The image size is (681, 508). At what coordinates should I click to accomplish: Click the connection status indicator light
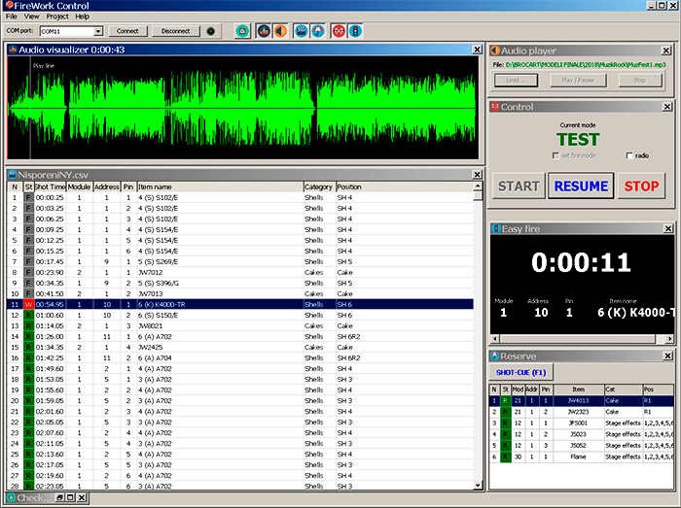pos(211,31)
